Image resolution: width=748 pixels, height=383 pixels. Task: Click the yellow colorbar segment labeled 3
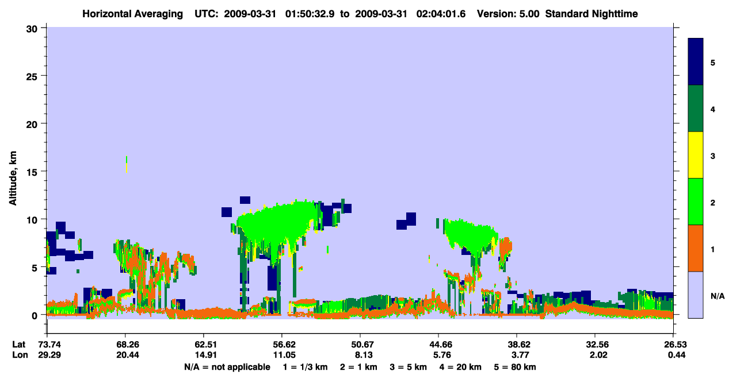click(x=696, y=155)
